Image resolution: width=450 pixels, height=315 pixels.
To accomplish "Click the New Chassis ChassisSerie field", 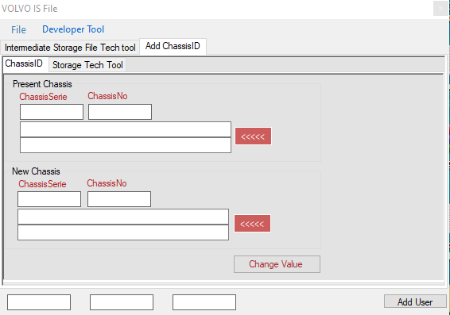I will (x=49, y=199).
